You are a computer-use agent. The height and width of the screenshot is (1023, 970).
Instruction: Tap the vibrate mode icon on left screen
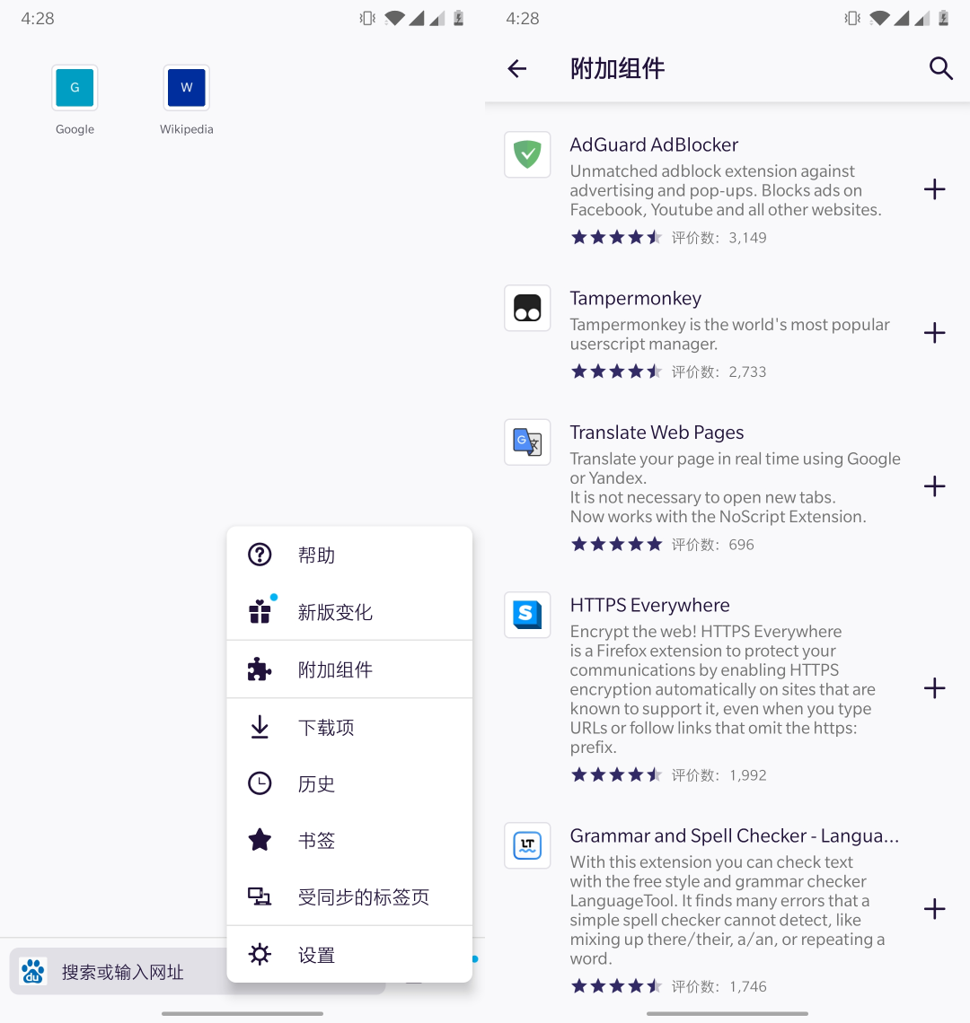tap(367, 18)
